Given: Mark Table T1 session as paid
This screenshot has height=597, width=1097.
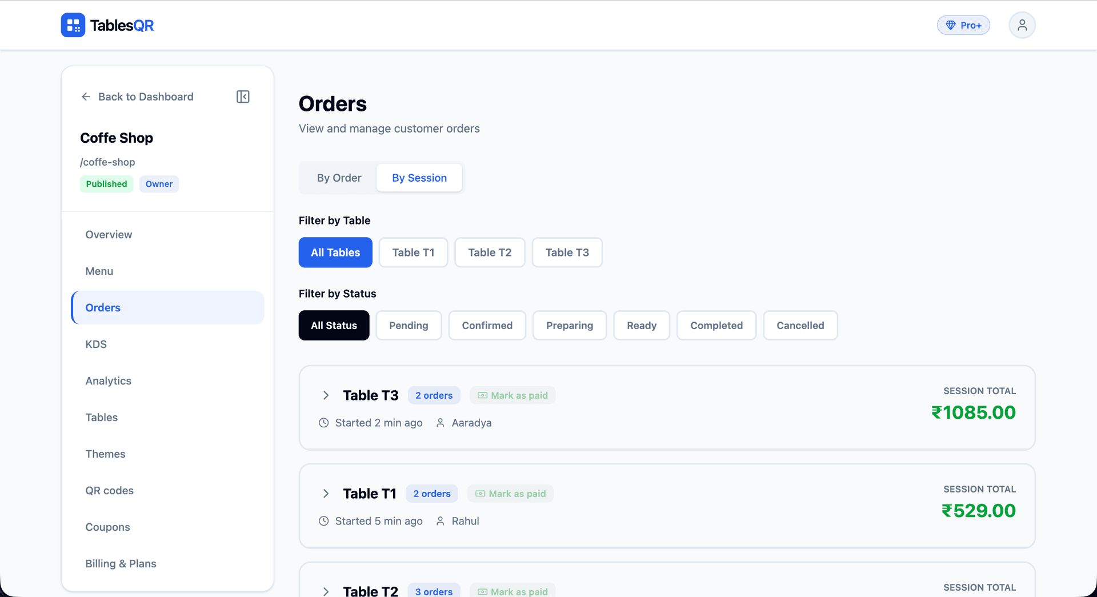Looking at the screenshot, I should (x=510, y=494).
